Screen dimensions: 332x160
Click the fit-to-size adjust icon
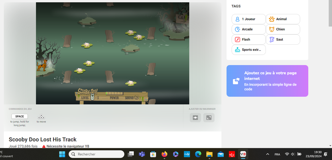point(195,118)
